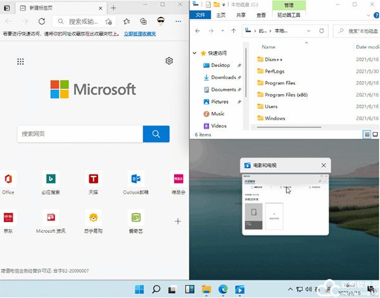Image resolution: width=380 pixels, height=298 pixels.
Task: Switch File Explorer to details view
Action: [367, 134]
